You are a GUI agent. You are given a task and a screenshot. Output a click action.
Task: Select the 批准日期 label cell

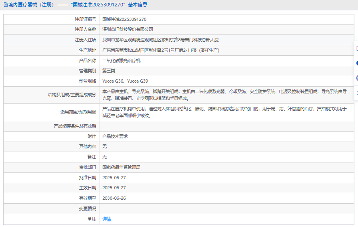point(51,178)
